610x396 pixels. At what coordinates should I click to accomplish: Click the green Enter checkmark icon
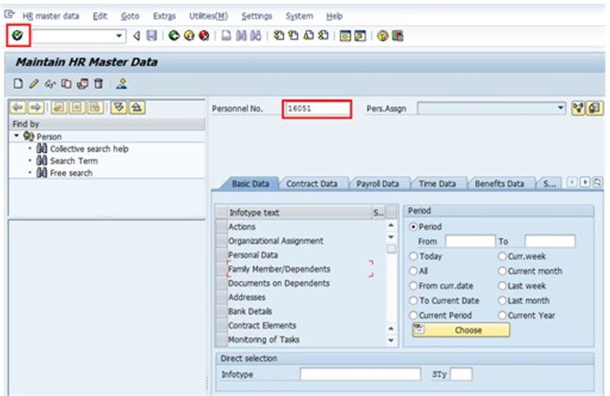[x=18, y=36]
